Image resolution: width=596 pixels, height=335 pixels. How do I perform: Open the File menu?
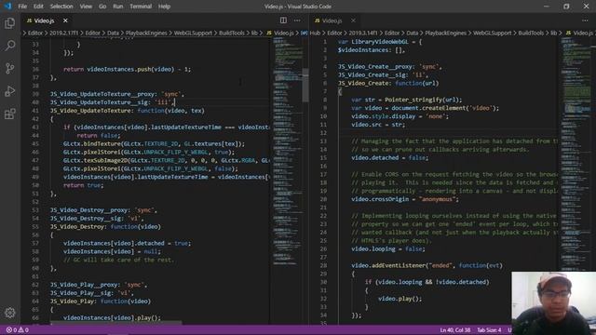(x=22, y=7)
